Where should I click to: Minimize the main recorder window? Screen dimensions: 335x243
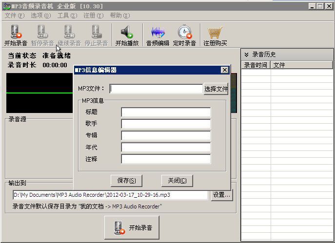[x=312, y=6]
